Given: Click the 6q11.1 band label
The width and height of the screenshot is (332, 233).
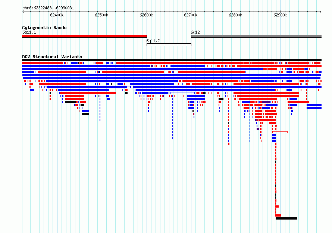Looking at the screenshot, I should (29, 32).
